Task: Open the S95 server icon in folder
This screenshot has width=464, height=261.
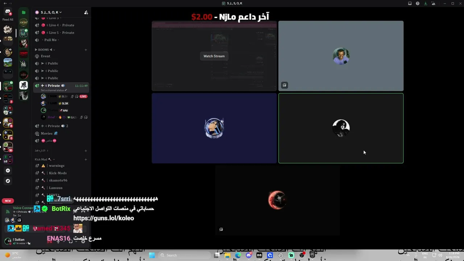Action: [24, 64]
